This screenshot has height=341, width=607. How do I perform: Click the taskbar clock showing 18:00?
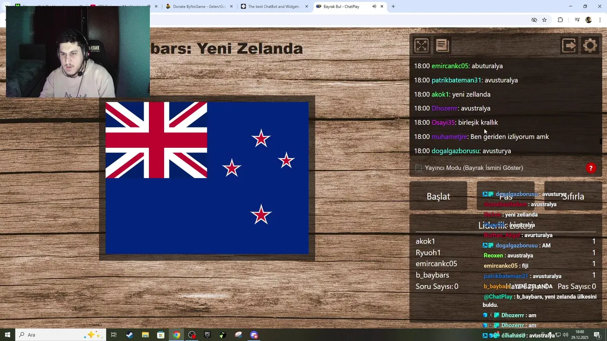pos(579,334)
